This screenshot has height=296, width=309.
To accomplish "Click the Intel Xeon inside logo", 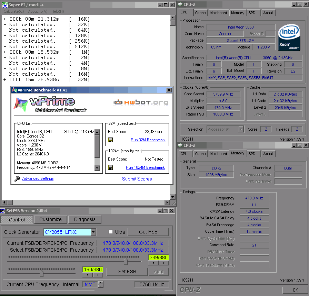I will tap(289, 37).
